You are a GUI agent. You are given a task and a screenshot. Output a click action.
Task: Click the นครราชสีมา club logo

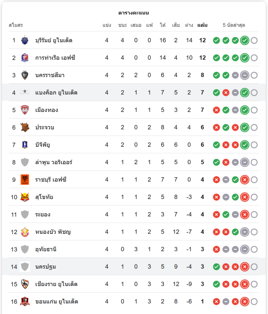click(x=25, y=75)
